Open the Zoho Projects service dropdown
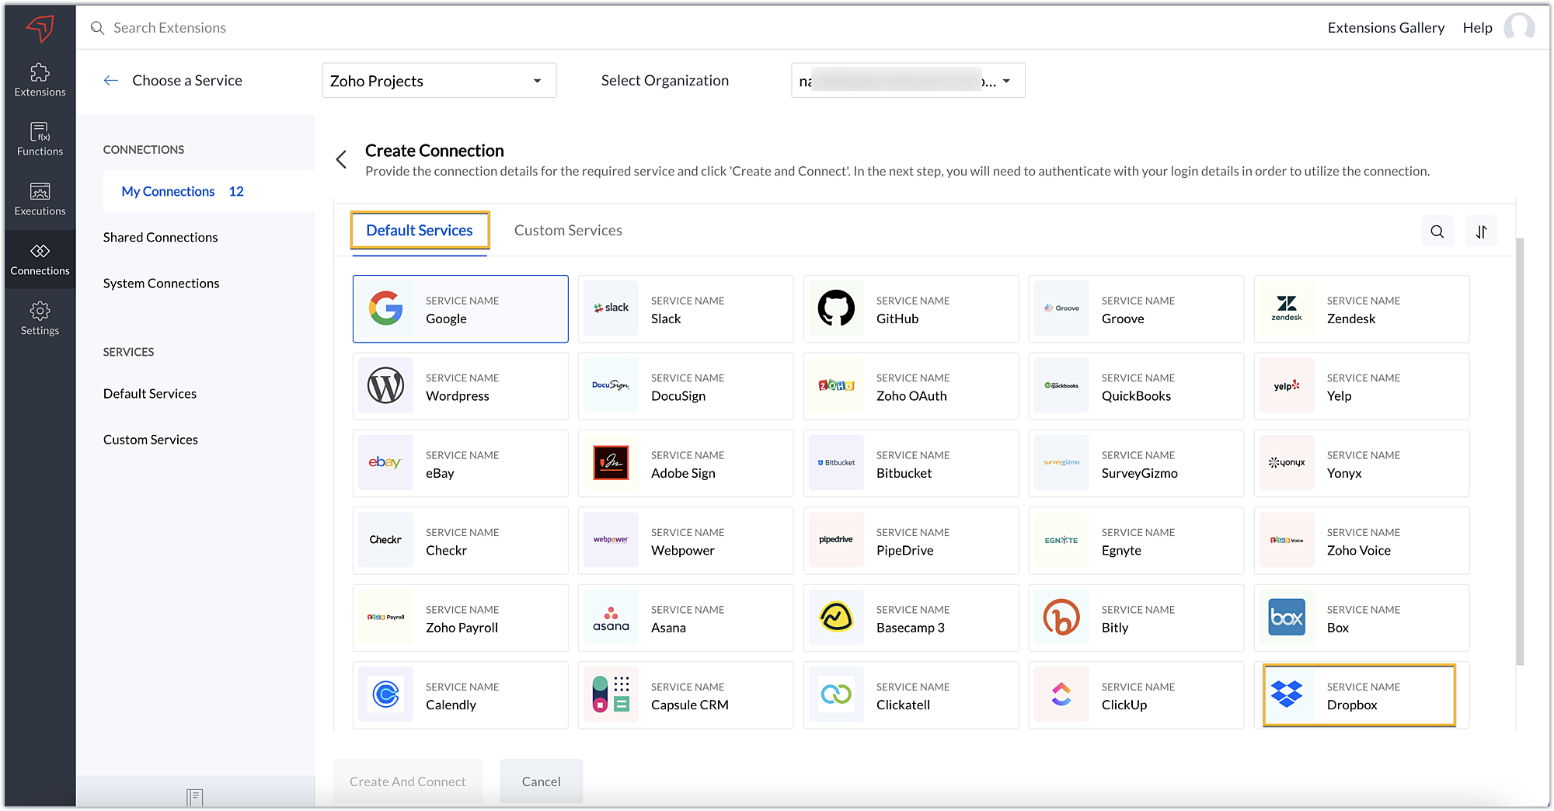Screen dimensions: 1554x811 point(439,81)
